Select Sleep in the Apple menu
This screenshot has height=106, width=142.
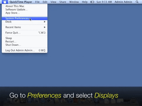tap(25, 38)
